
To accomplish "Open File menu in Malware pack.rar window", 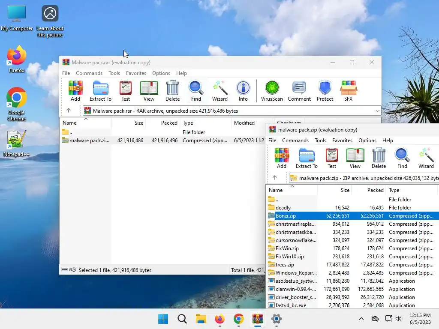I will (x=66, y=73).
